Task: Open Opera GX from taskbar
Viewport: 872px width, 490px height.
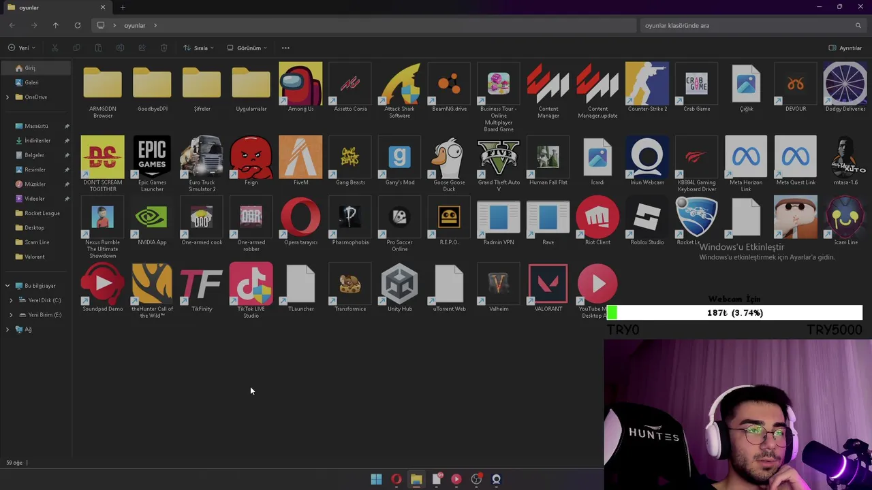Action: tap(396, 479)
